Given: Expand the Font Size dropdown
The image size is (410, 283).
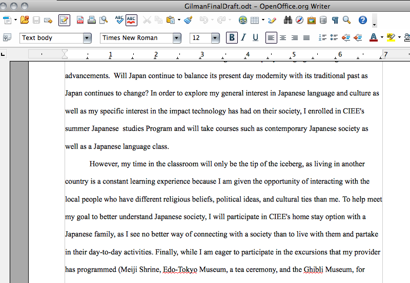Looking at the screenshot, I should point(215,38).
